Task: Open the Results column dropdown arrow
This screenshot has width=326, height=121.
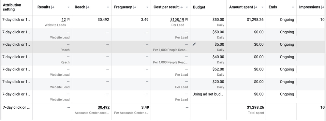Action: [68, 7]
